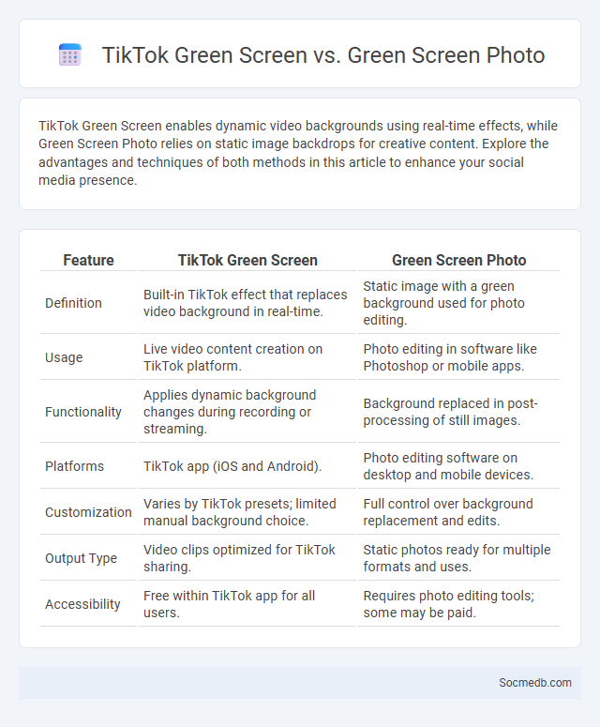Click the Definition row label
Viewport: 600px width, 727px height.
[x=73, y=303]
